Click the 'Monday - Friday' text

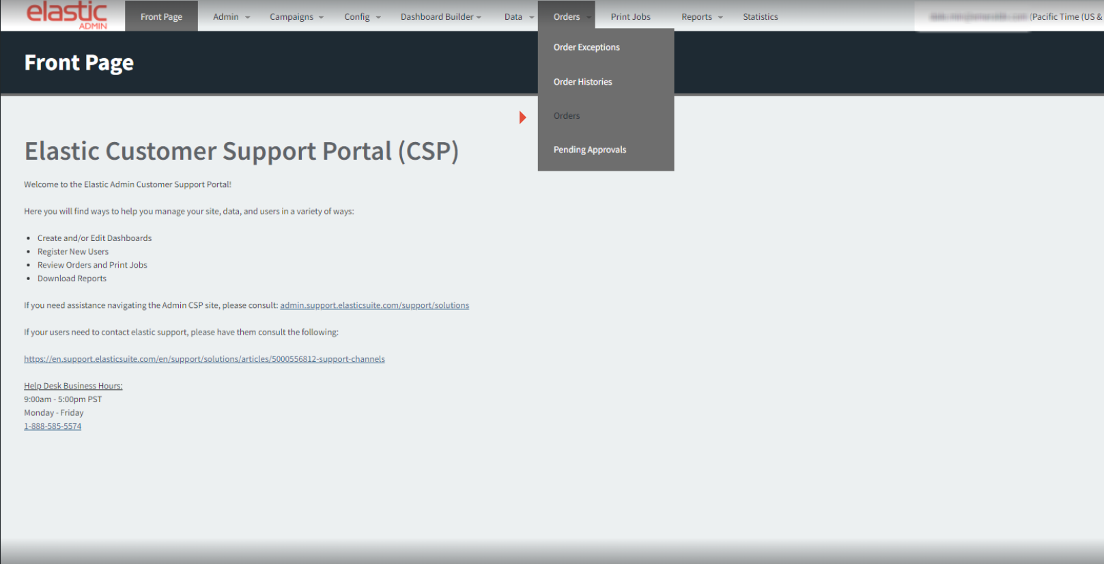[54, 412]
